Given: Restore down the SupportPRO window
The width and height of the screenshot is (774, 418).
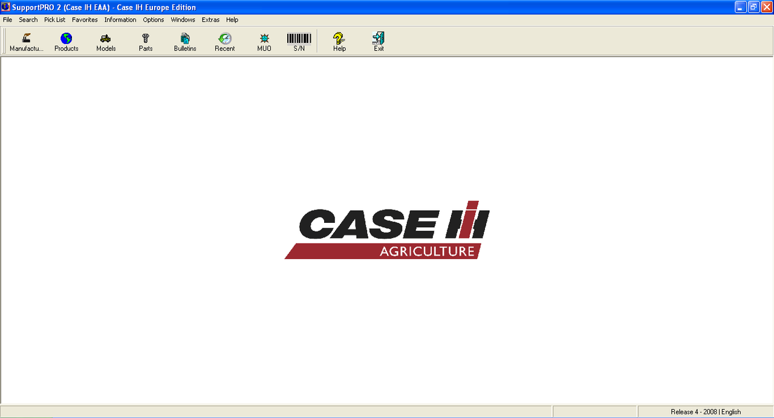Looking at the screenshot, I should tap(753, 7).
